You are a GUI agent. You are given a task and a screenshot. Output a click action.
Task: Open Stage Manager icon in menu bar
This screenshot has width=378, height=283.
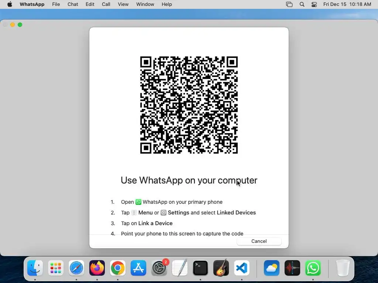tap(289, 4)
